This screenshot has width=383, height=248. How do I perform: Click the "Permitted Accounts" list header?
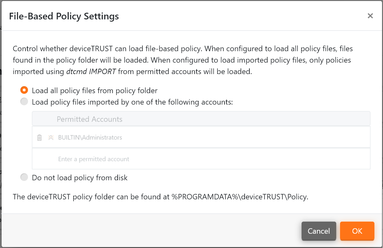point(89,119)
